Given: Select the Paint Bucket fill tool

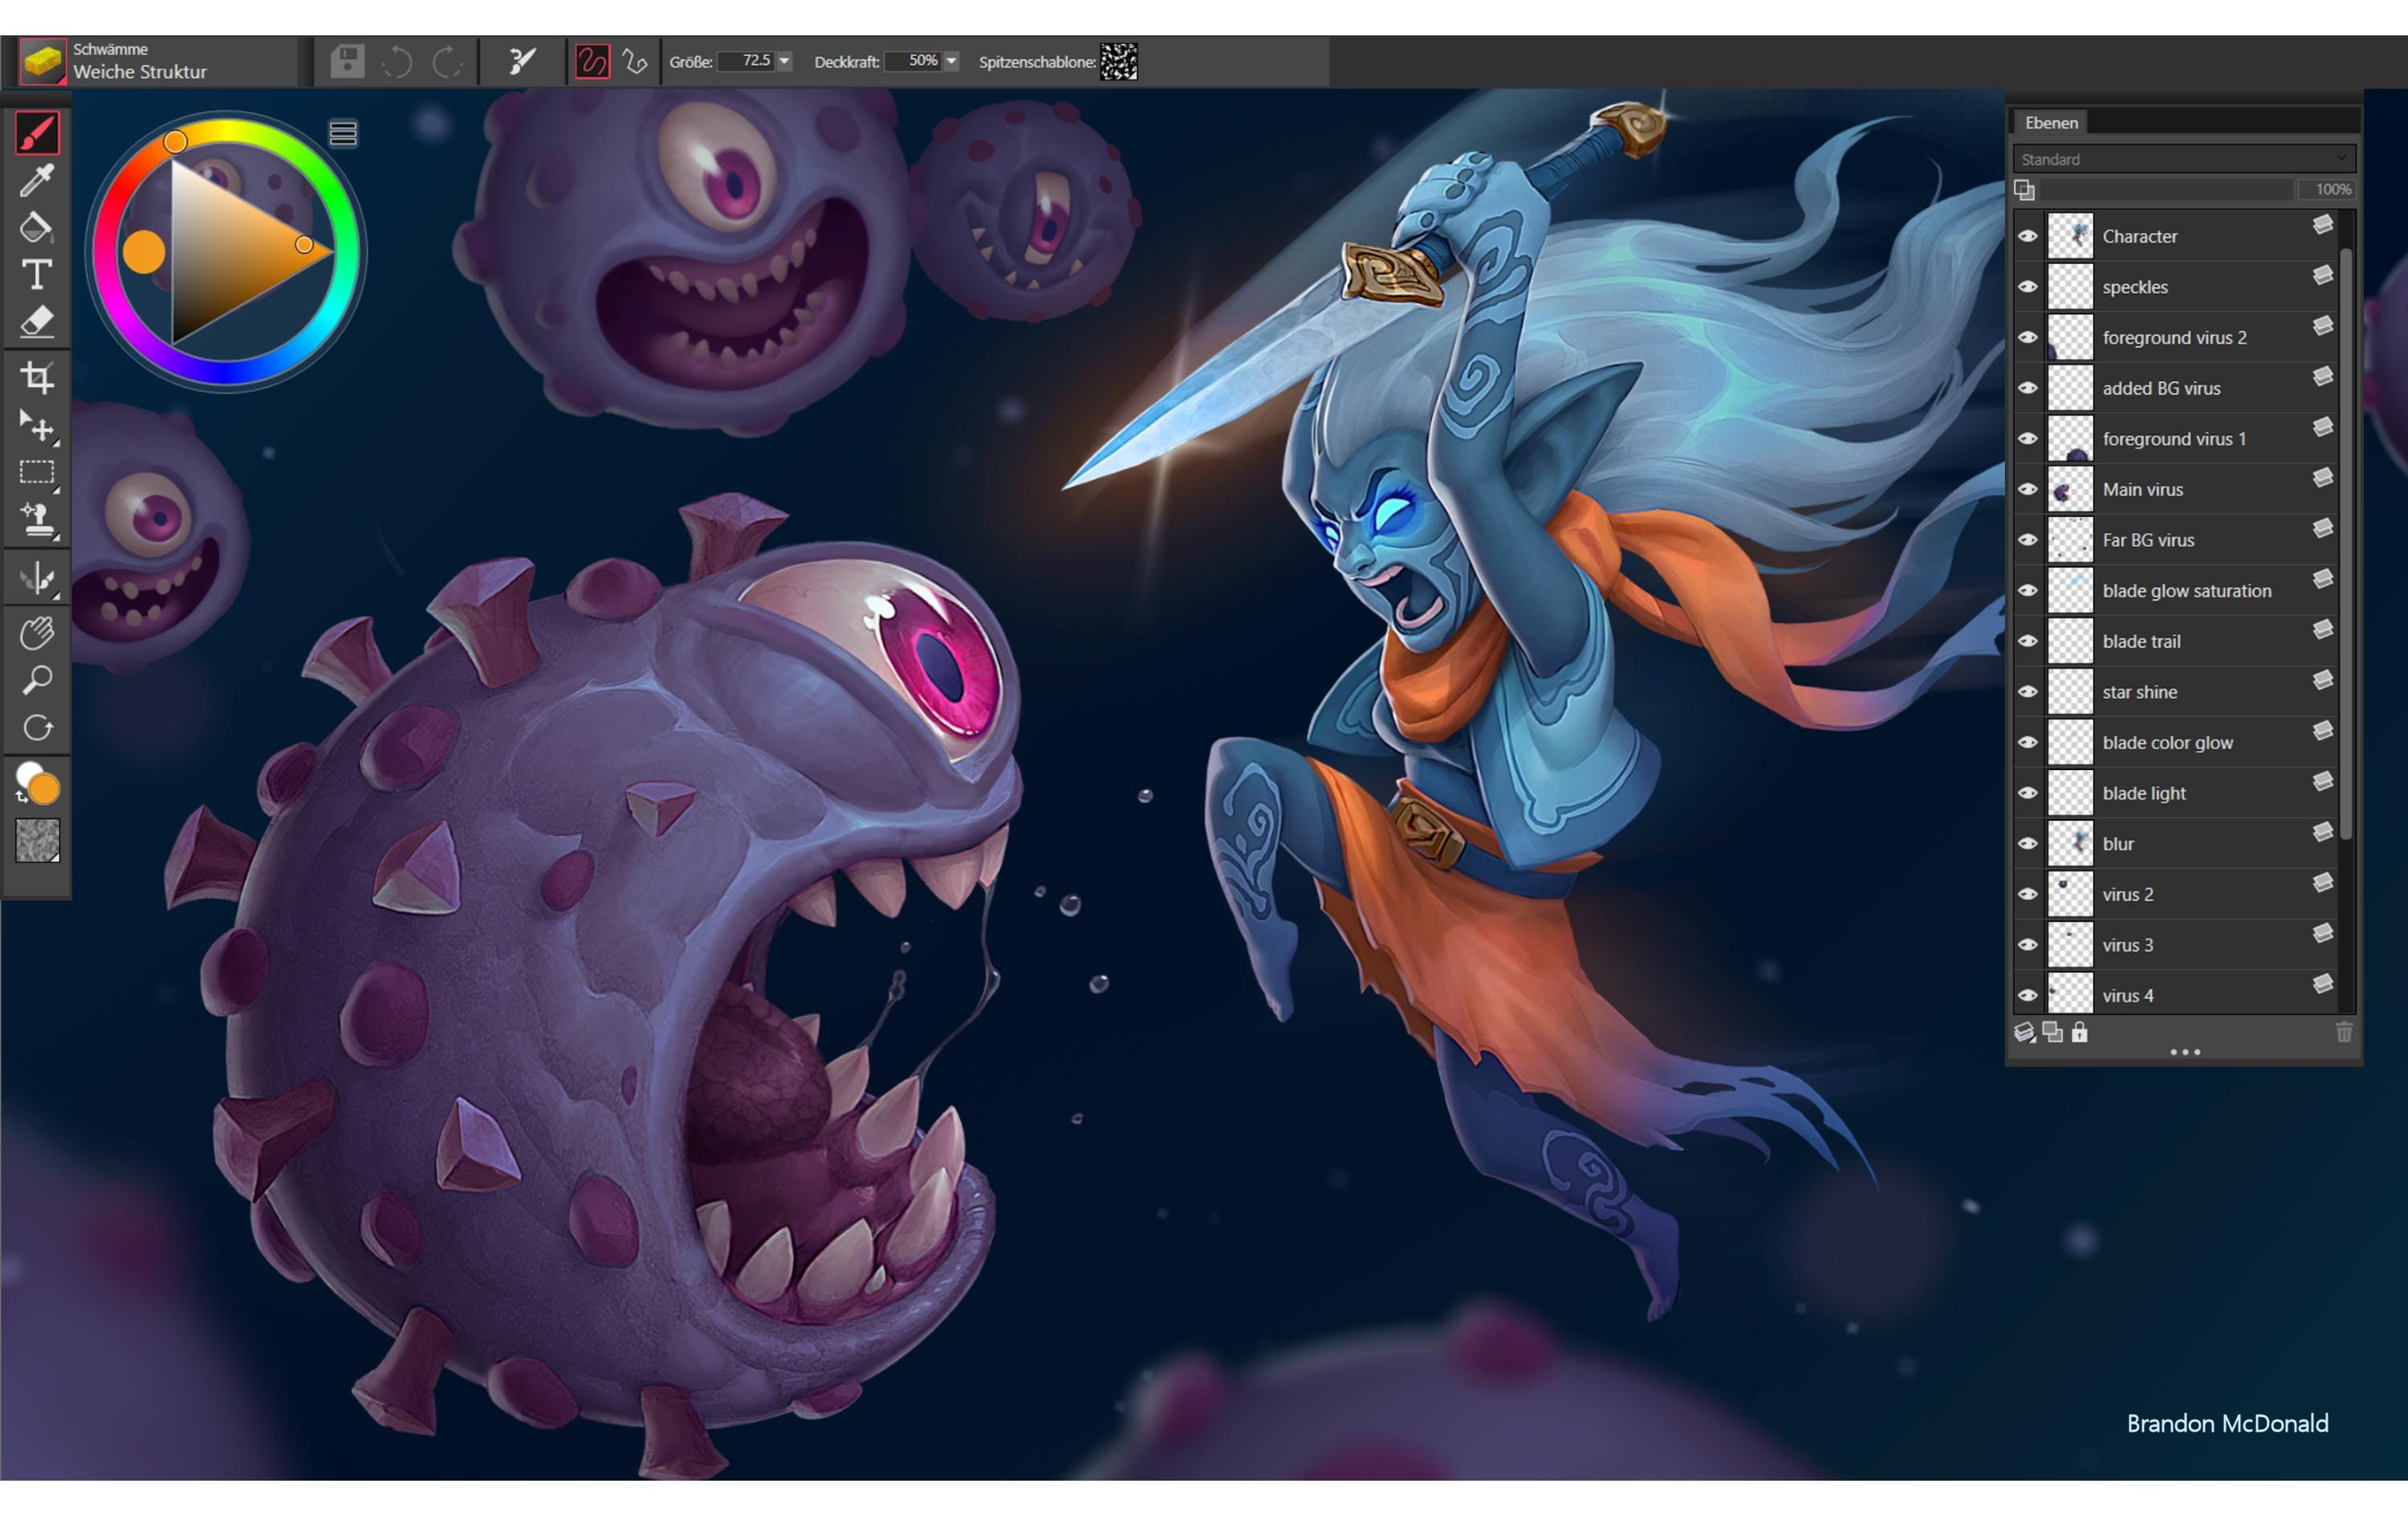Looking at the screenshot, I should (x=37, y=227).
